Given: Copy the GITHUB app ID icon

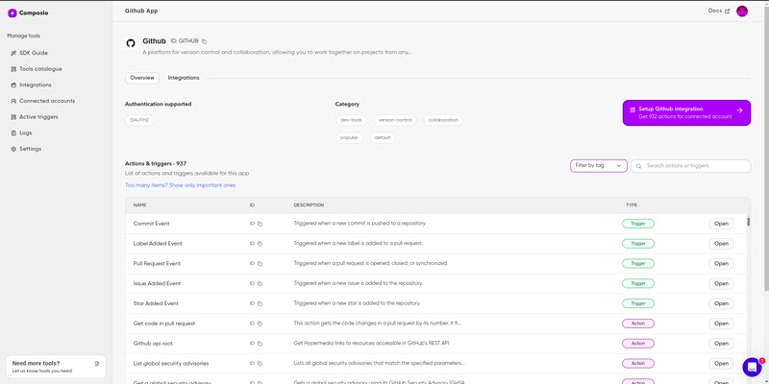Looking at the screenshot, I should [205, 41].
